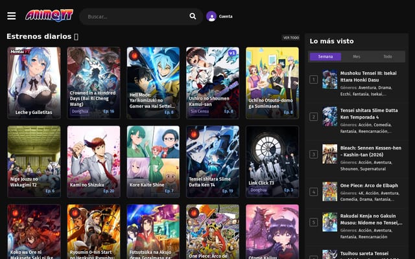415x259 pixels.
Task: Click the VER TODO button
Action: point(291,38)
